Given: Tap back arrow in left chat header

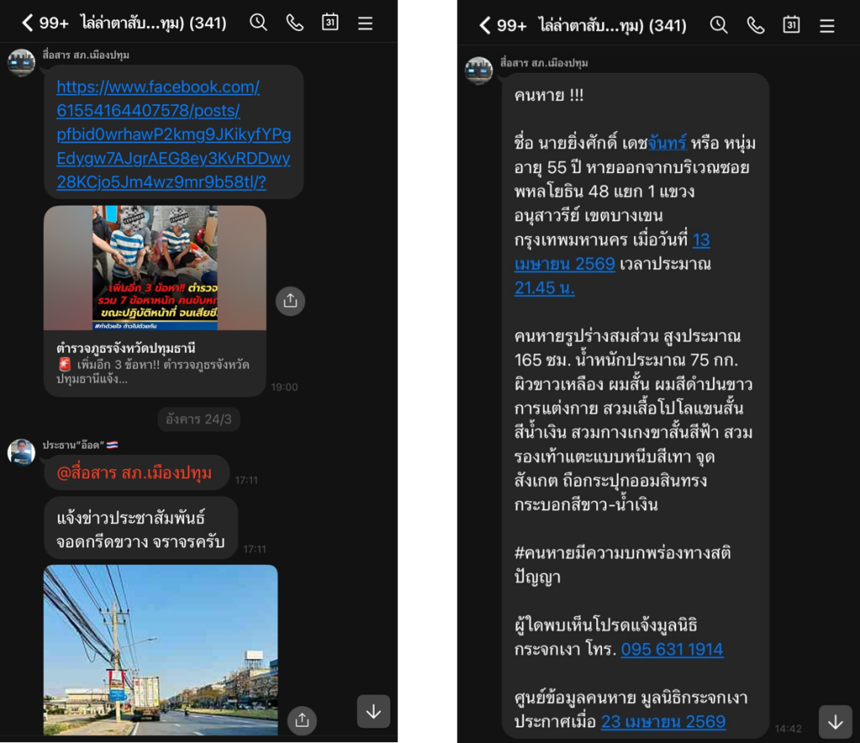Looking at the screenshot, I should (27, 23).
